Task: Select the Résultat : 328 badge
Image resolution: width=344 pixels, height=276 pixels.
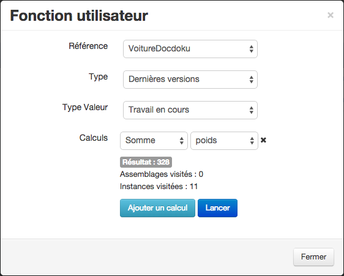Action: click(x=146, y=162)
